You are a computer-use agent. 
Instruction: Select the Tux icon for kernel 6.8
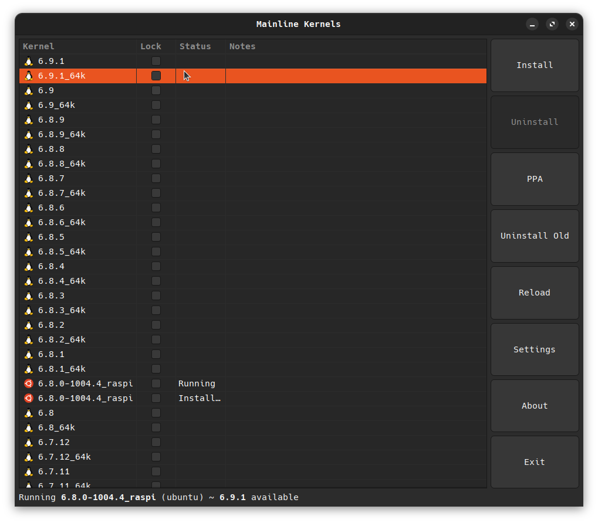pos(29,413)
